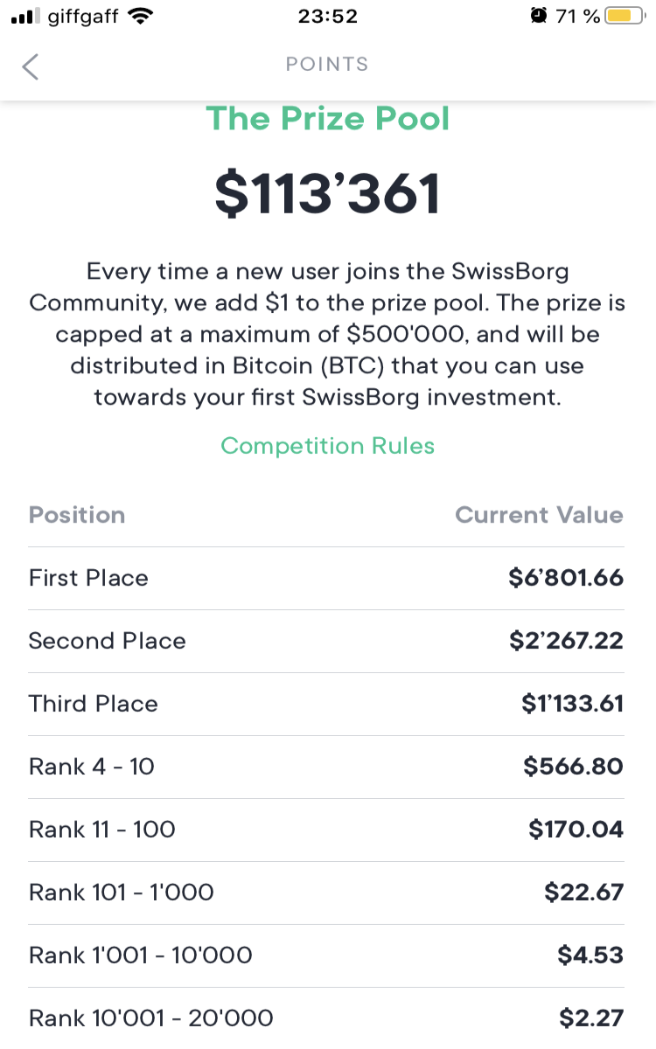Tap the POINTS page title

[327, 65]
